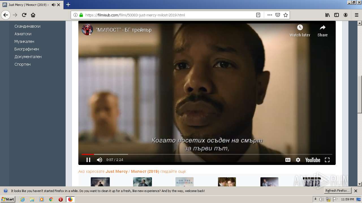Open Windows Explorer from taskbar
The width and height of the screenshot is (362, 203).
[x=32, y=199]
